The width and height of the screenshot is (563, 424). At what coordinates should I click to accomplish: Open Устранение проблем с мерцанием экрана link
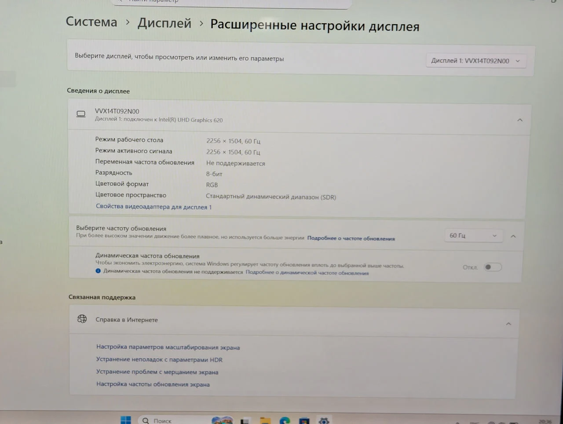click(157, 372)
